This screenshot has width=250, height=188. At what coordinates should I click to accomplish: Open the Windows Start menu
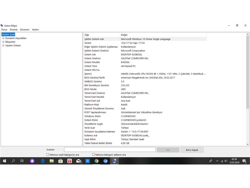4,161
